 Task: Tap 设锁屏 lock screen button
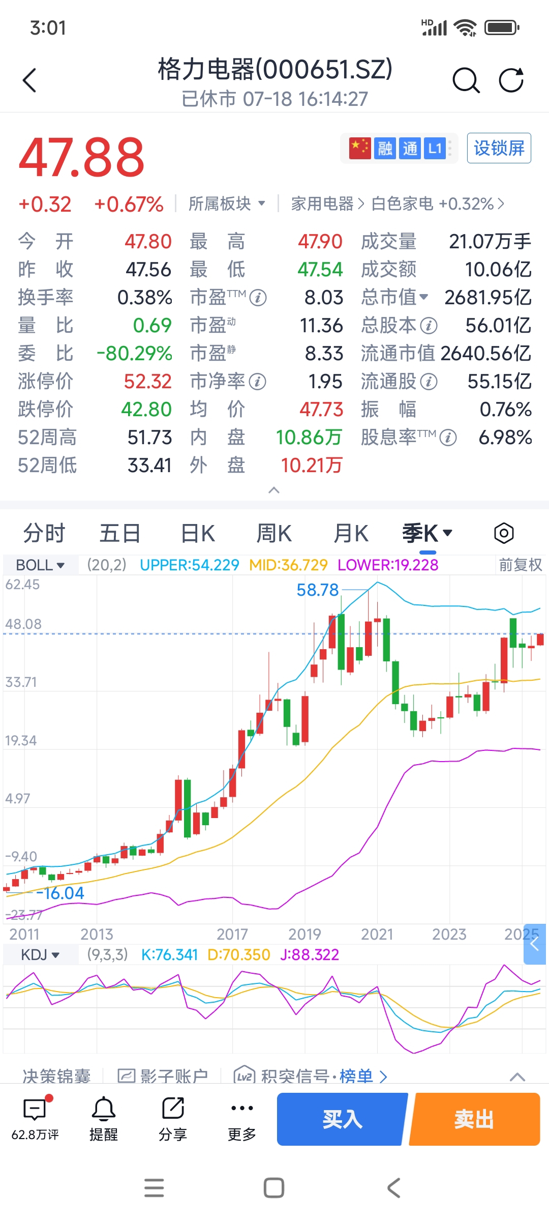point(499,148)
